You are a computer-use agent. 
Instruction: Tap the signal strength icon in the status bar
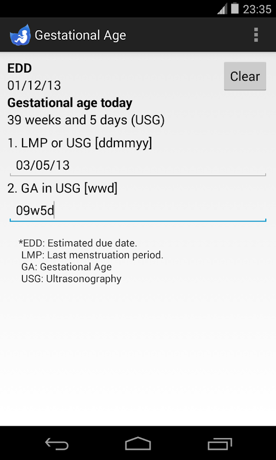[x=223, y=9]
